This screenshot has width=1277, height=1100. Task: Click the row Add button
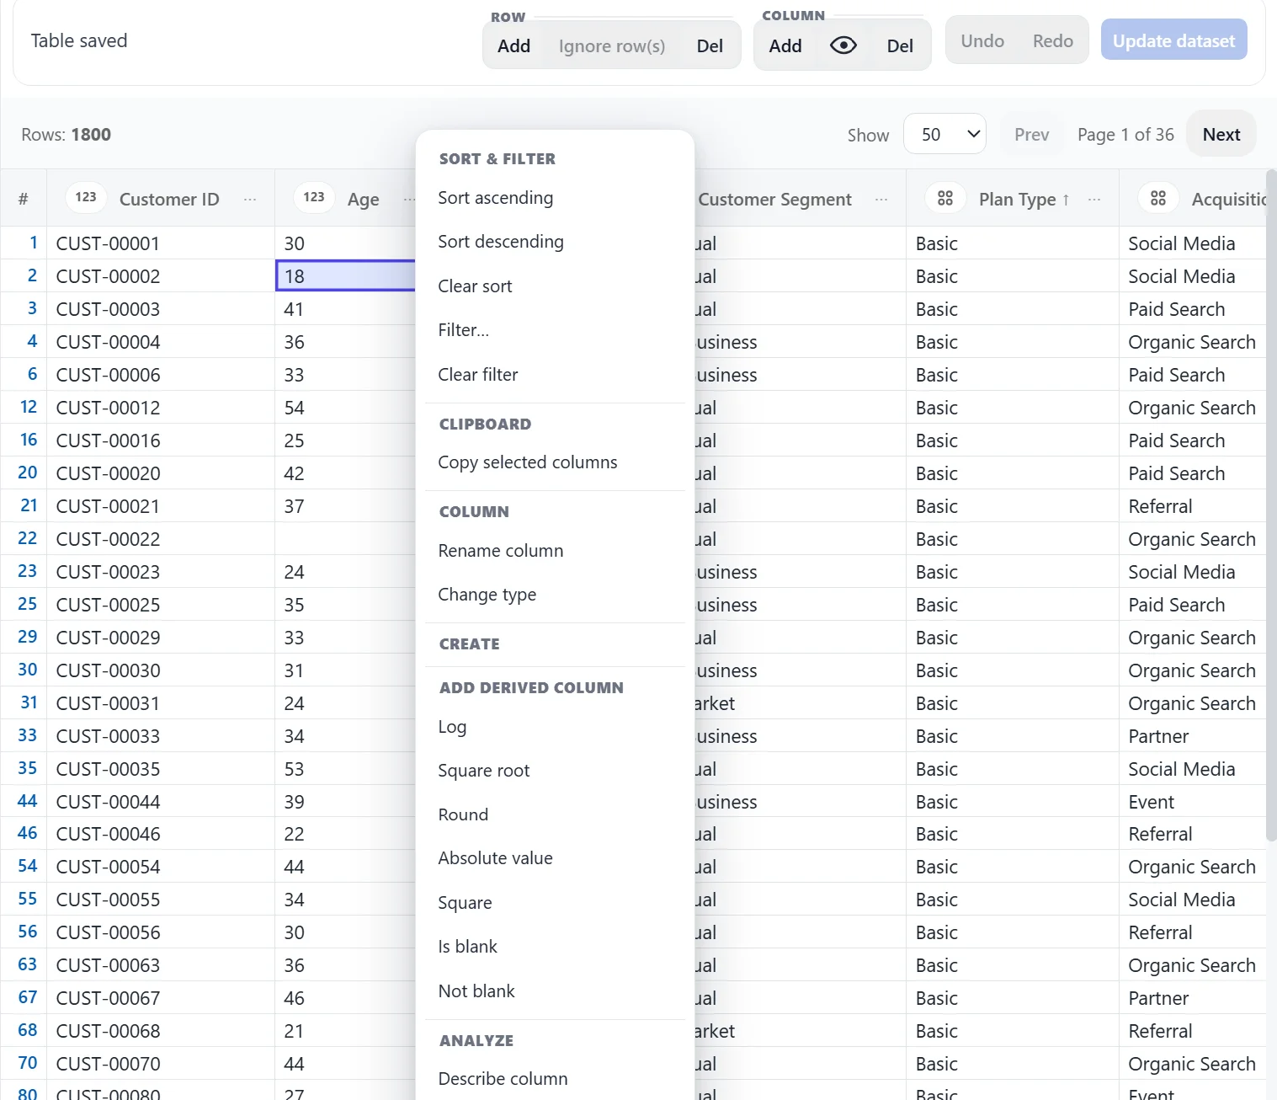click(x=513, y=45)
